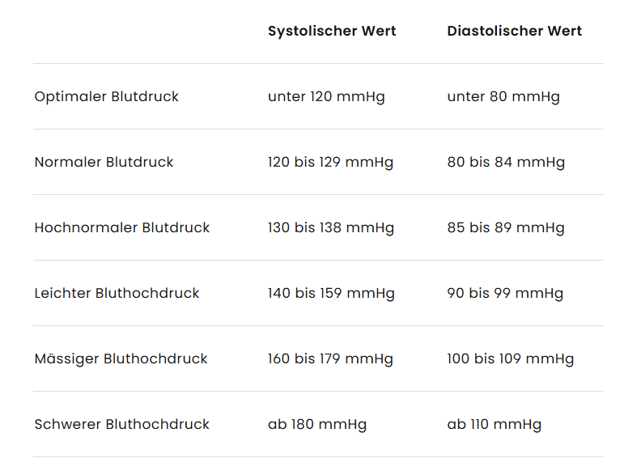The width and height of the screenshot is (624, 471).
Task: Select the '120 bis 129 mmHg' value
Action: click(330, 163)
